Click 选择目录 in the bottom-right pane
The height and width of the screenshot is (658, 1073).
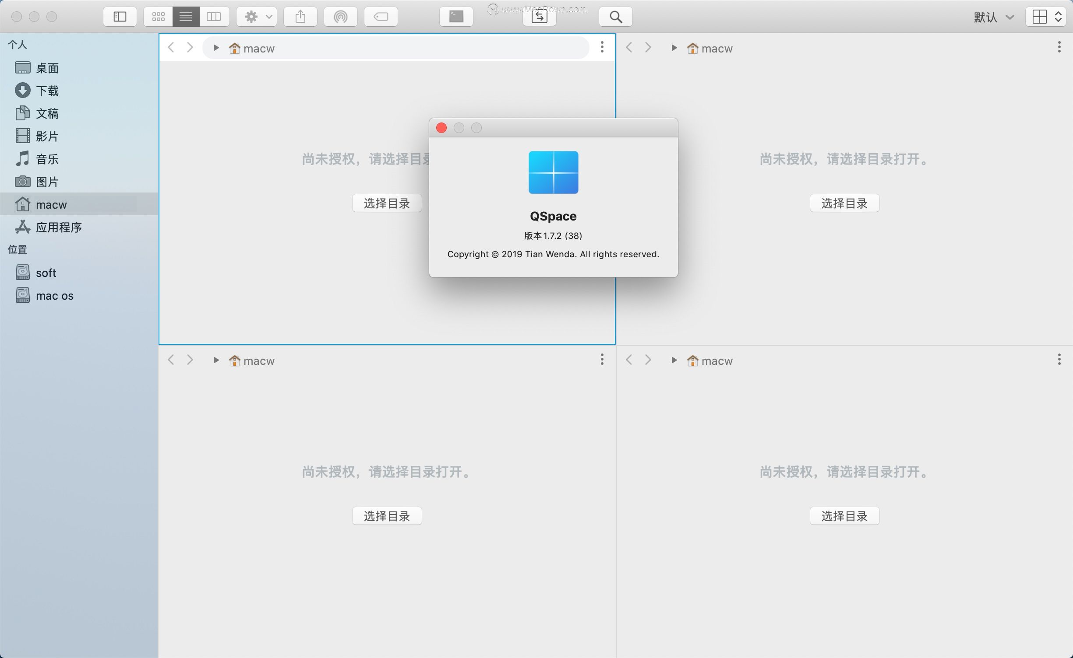click(x=844, y=516)
